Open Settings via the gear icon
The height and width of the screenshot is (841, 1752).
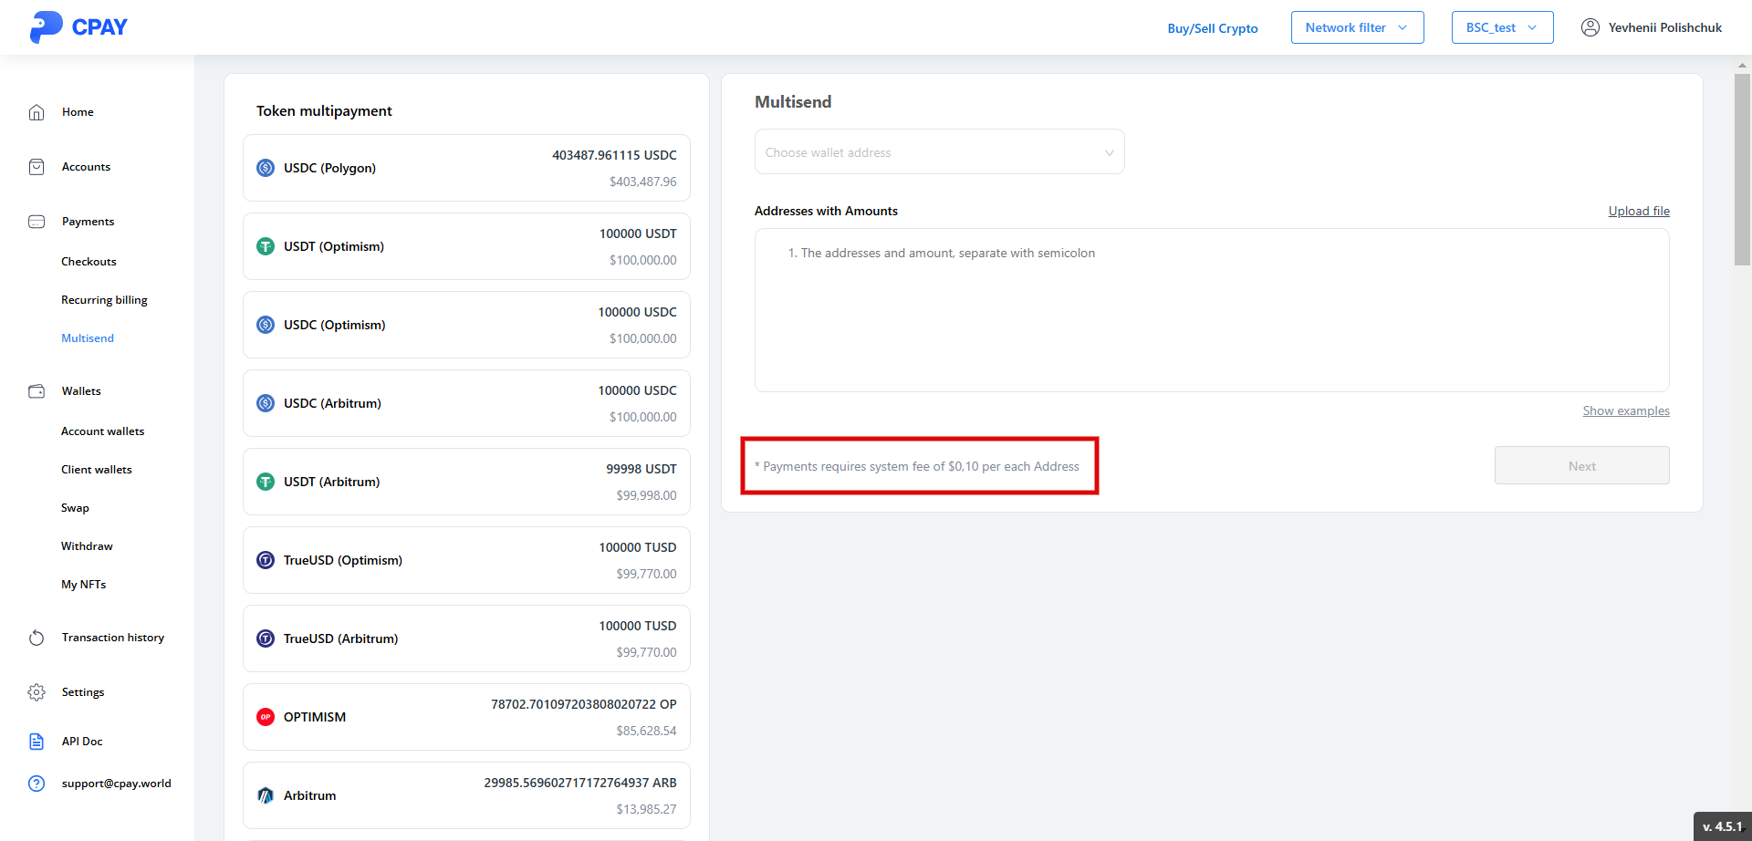coord(36,692)
